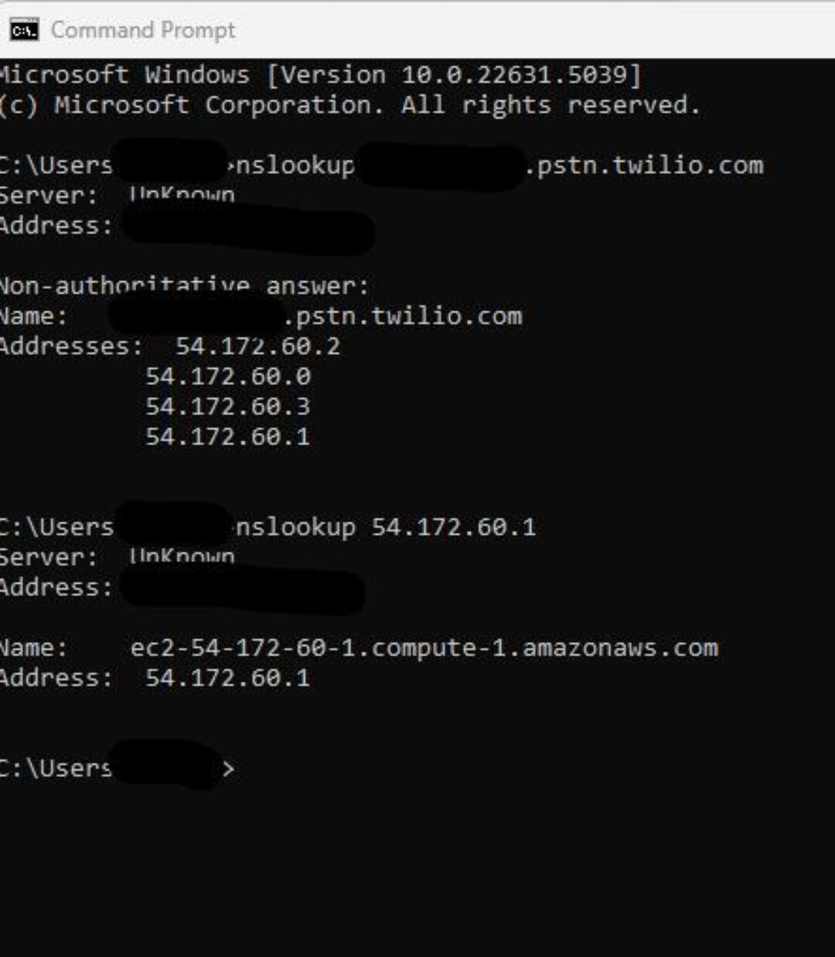Click the last C:\Users command prompt line
Viewport: 835px width, 957px height.
[118, 768]
